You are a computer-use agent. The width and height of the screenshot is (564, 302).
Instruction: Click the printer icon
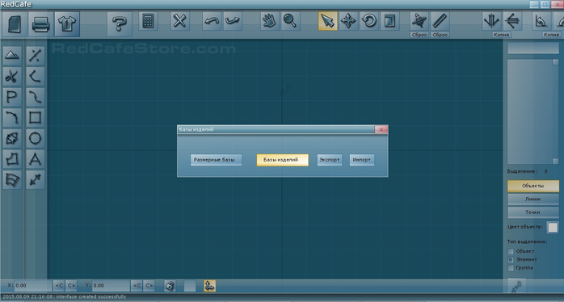click(x=40, y=24)
